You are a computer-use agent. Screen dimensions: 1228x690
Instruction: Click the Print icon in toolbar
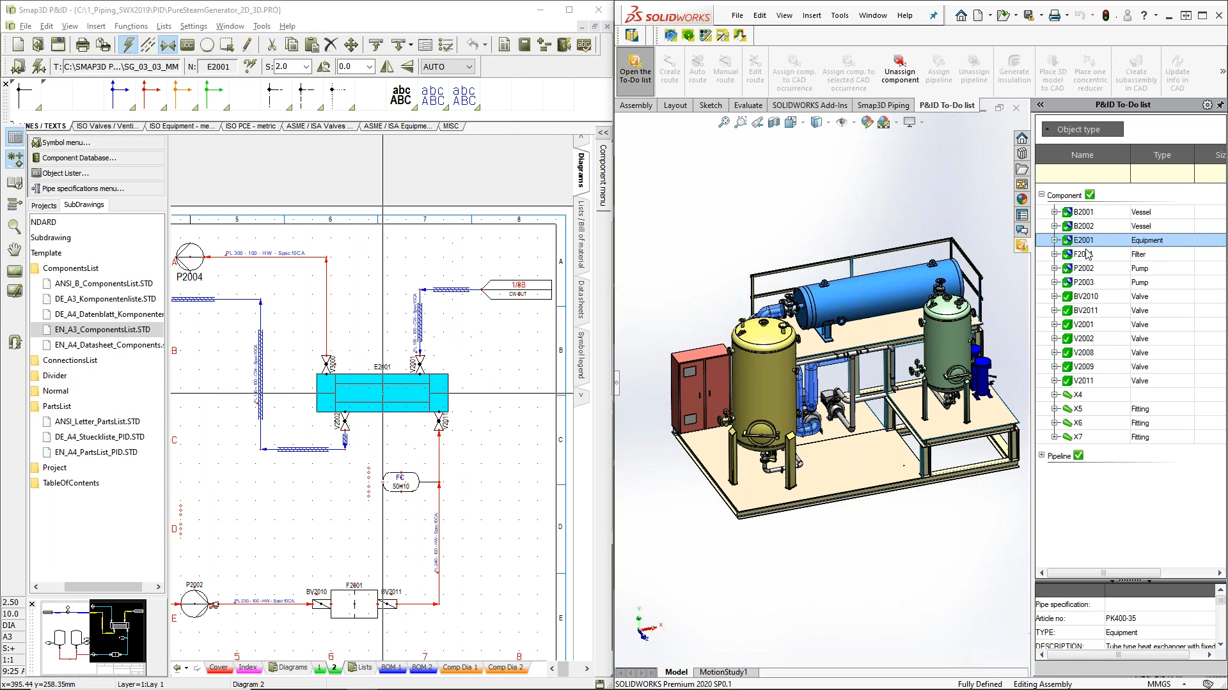tap(83, 45)
